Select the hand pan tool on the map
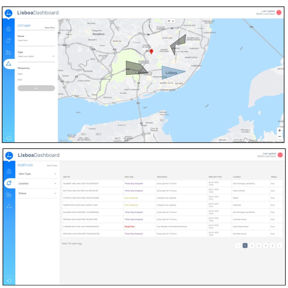Screen dimensions: 288x288 (x=169, y=21)
